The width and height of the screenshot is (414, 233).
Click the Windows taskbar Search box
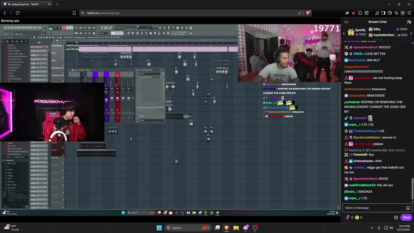188,228
